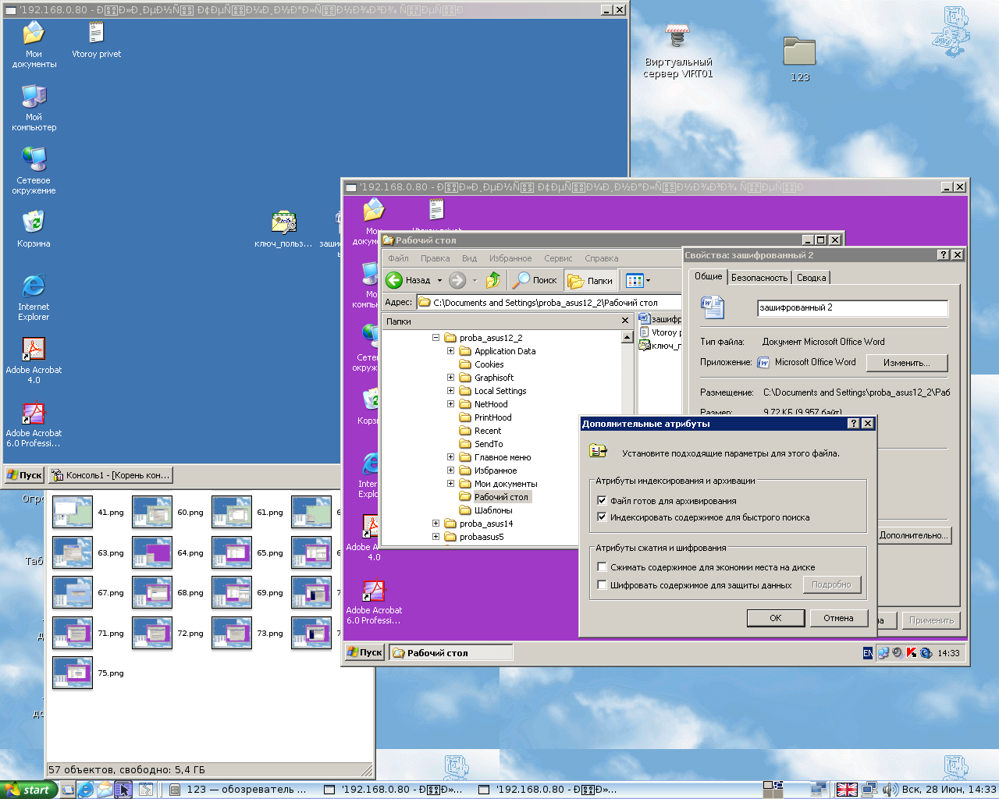Enable encrypt contents to protect data
999x799 pixels.
pos(602,584)
